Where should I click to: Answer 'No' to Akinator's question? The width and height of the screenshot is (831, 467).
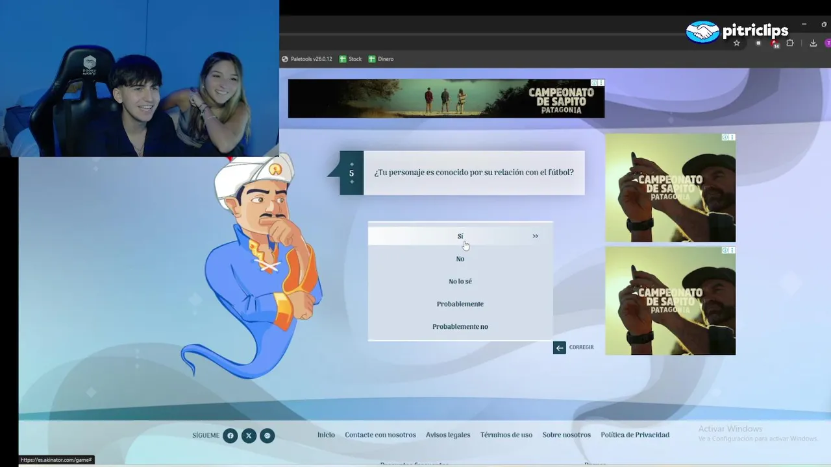pos(460,259)
